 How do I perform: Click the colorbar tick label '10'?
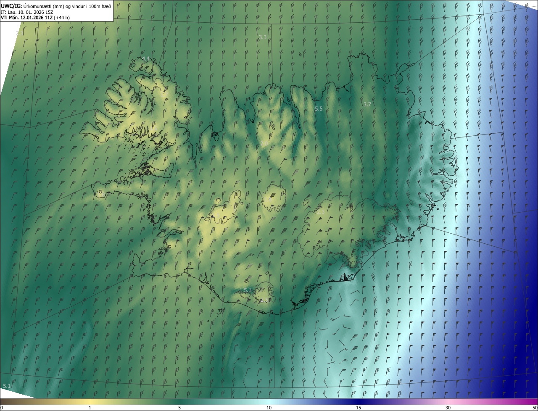point(269,408)
